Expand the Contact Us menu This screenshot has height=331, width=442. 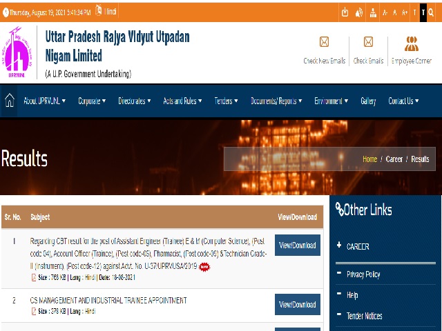click(403, 101)
